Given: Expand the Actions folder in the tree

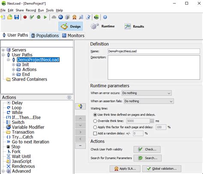Looking at the screenshot, I should coord(14,70).
